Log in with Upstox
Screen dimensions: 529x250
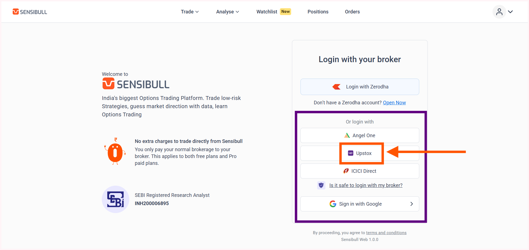coord(360,153)
